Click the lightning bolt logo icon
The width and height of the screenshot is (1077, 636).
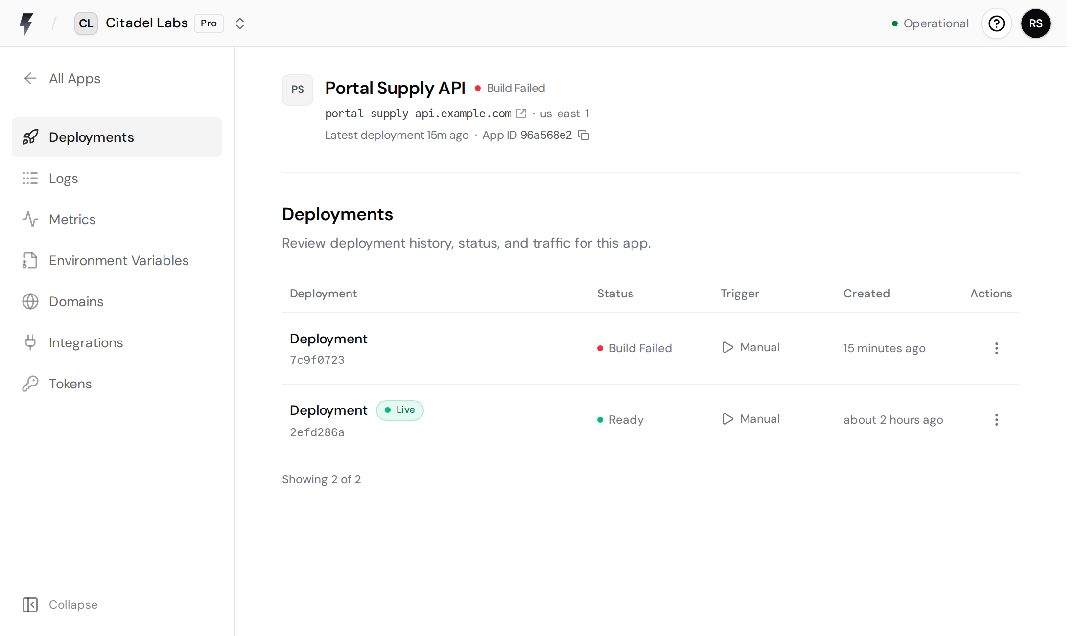point(26,23)
